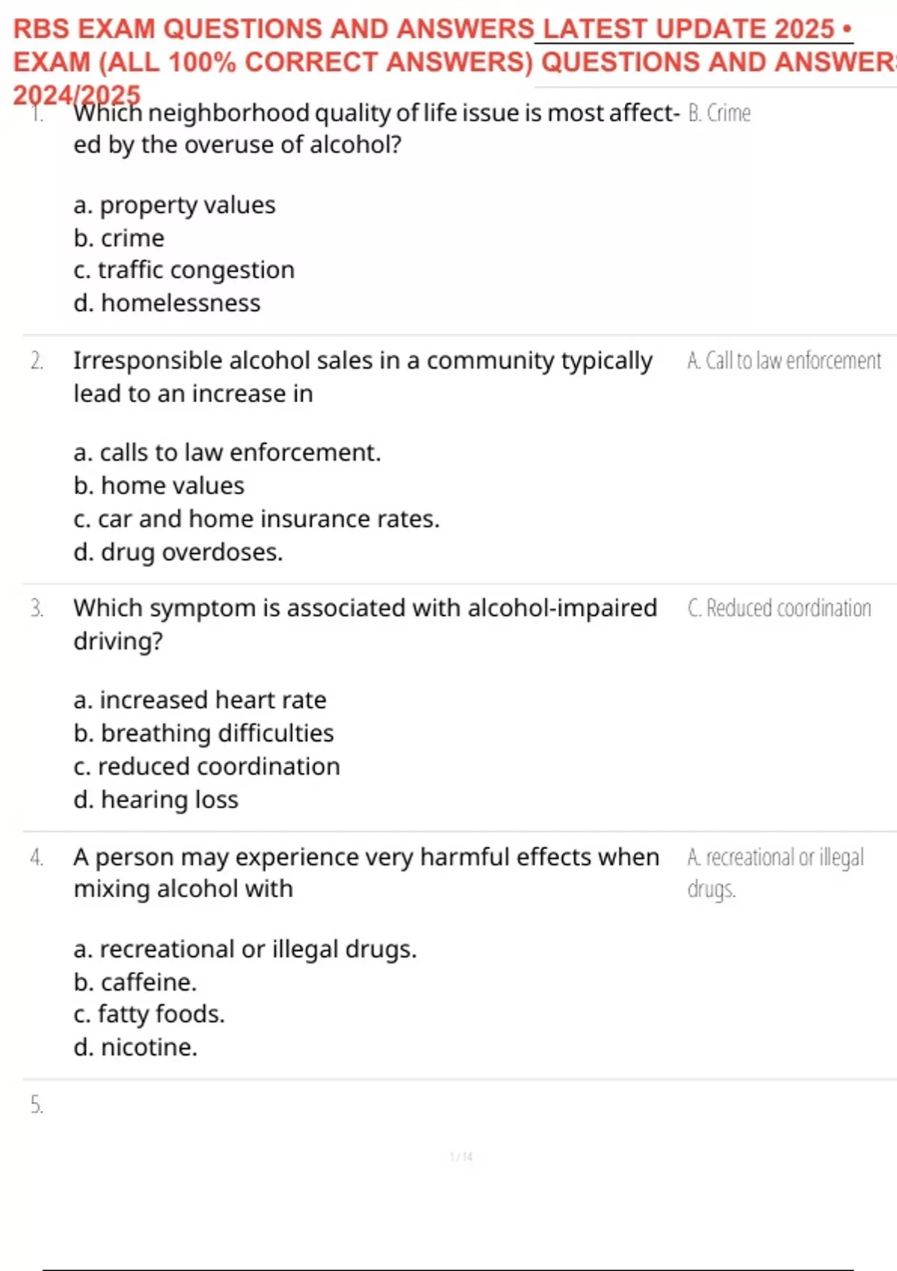
Task: Click the "A. Call to law enforcement" answer
Action: [784, 360]
